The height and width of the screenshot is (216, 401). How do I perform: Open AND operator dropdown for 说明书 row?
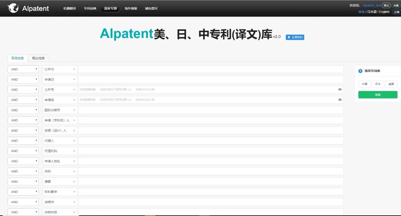click(23, 202)
